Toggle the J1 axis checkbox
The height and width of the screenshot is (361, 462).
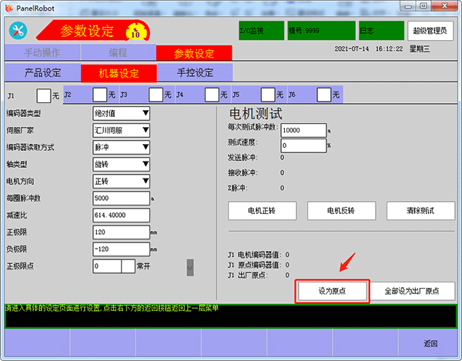click(x=44, y=95)
